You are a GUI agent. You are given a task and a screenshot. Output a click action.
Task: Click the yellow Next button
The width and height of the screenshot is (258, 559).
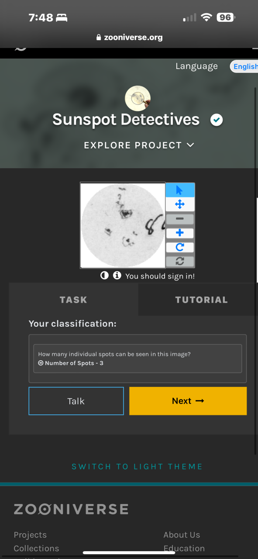click(x=188, y=401)
